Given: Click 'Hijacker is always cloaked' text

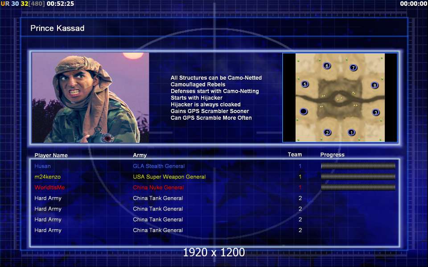Looking at the screenshot, I should pyautogui.click(x=206, y=104).
